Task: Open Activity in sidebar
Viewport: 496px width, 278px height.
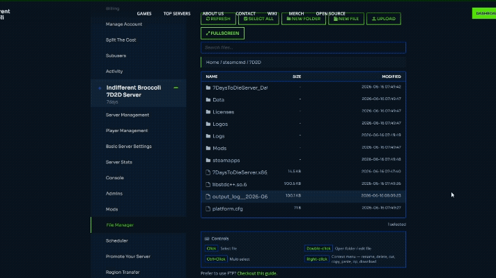Action: coord(114,72)
